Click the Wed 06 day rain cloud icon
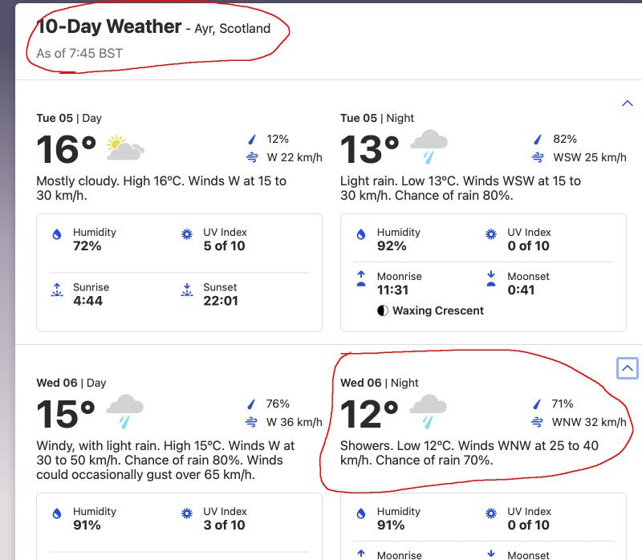Screen dimensions: 642x560 [124, 412]
